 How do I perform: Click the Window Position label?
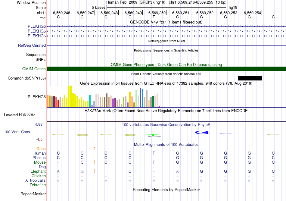click(x=31, y=2)
